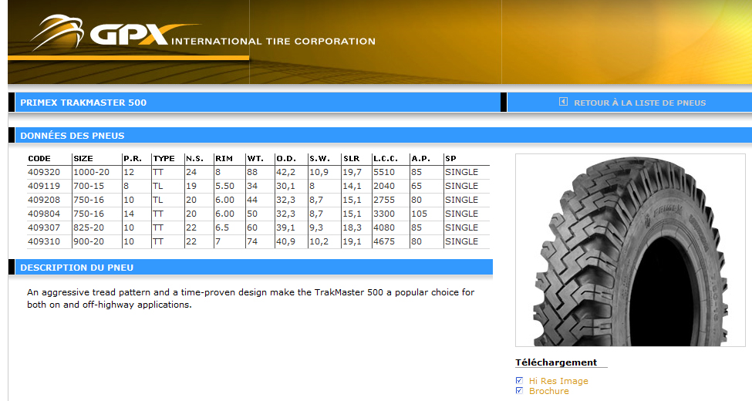
Task: Click weight value 88
Action: coord(252,172)
